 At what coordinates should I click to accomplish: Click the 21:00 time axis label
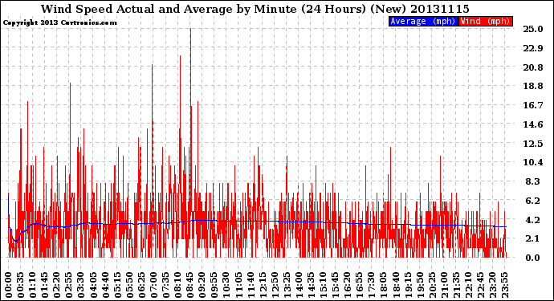(x=444, y=285)
